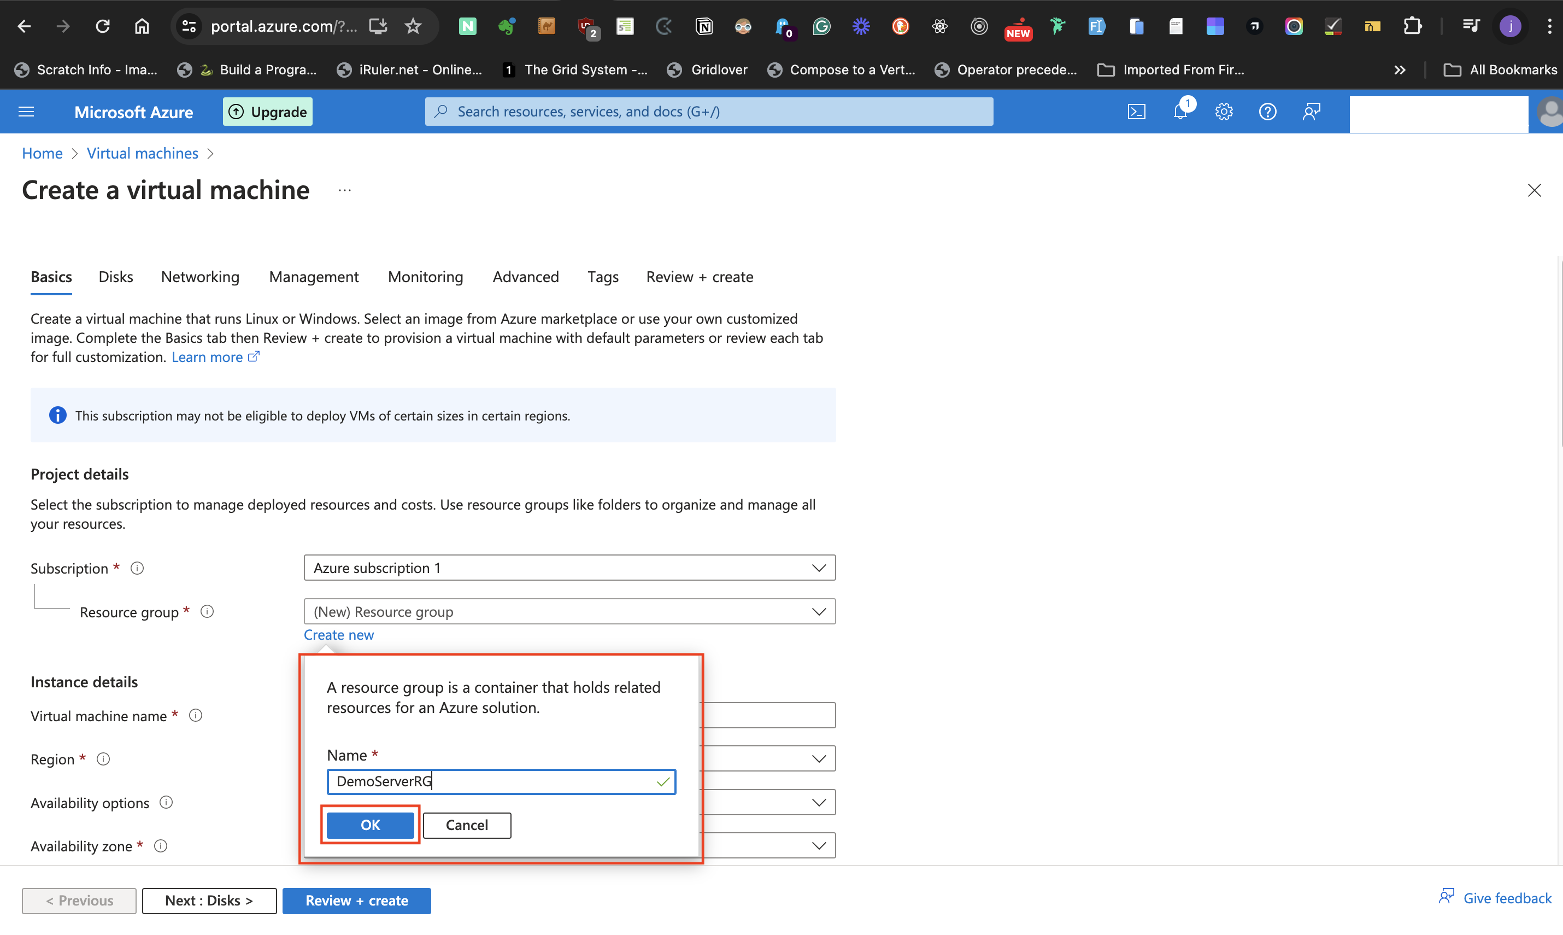The image size is (1563, 935).
Task: Click Cancel in resource group popup
Action: [x=467, y=825]
